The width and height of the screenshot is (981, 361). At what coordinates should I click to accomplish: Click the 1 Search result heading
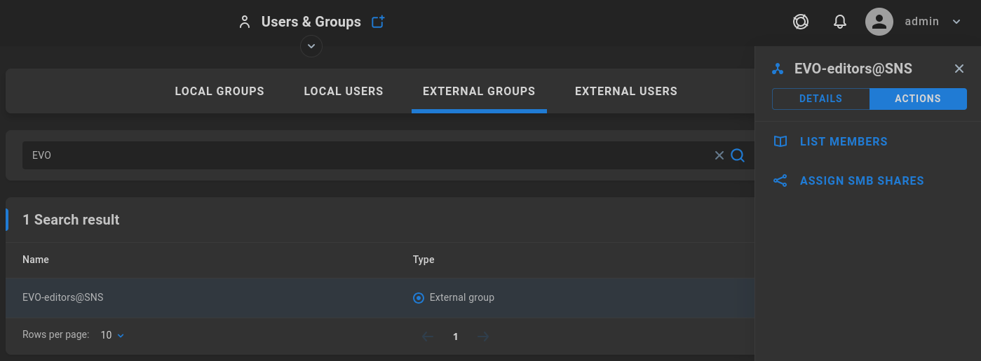[71, 220]
